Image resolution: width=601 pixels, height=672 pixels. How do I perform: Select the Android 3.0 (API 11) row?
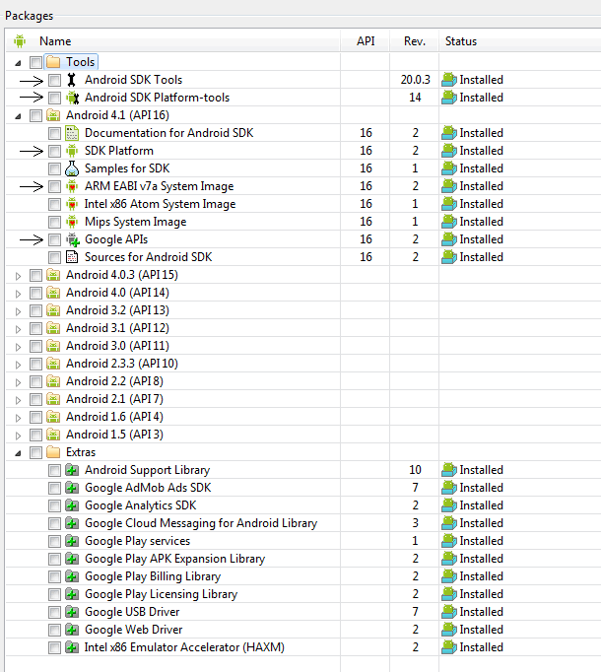point(303,346)
